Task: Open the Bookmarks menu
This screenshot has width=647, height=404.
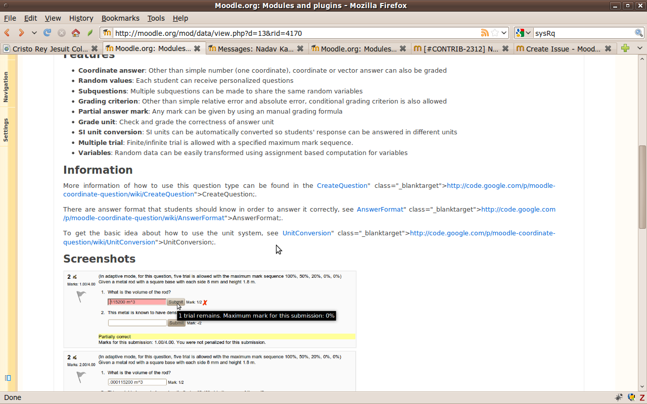Action: pos(120,18)
